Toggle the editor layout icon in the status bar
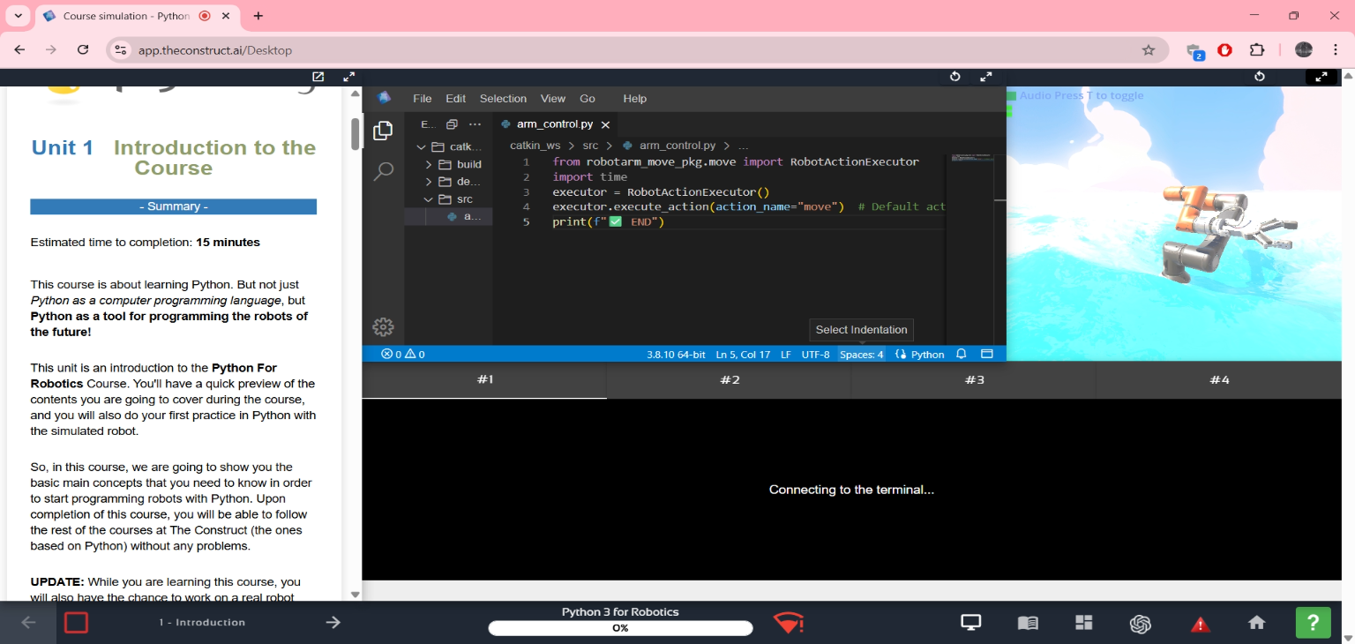This screenshot has height=644, width=1355. [987, 354]
